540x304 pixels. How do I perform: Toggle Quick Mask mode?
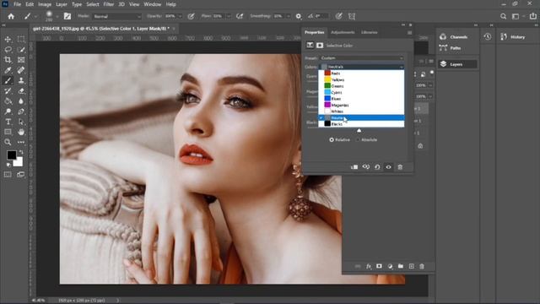8,175
